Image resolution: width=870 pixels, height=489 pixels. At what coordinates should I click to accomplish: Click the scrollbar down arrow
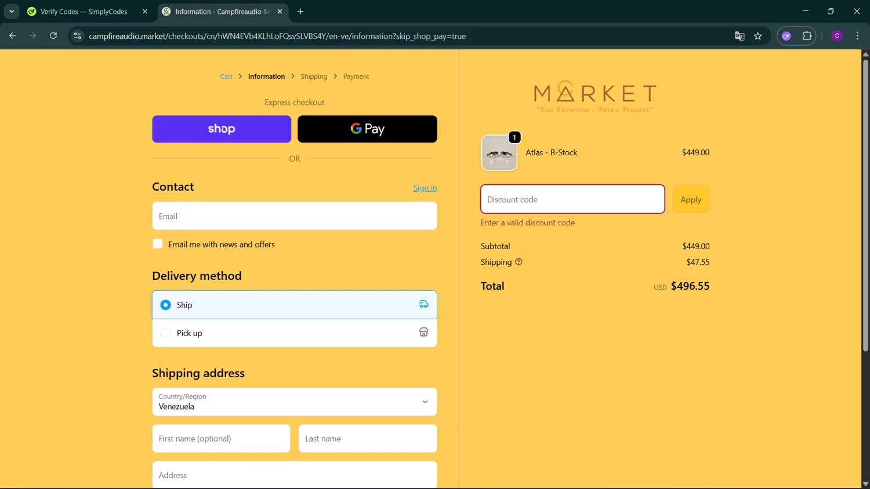[865, 484]
